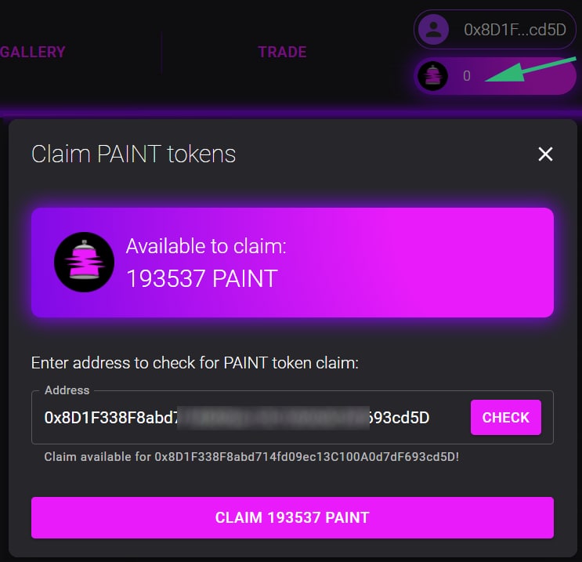Click the '193537 PAINT' amount text
The height and width of the screenshot is (562, 582).
coord(201,278)
